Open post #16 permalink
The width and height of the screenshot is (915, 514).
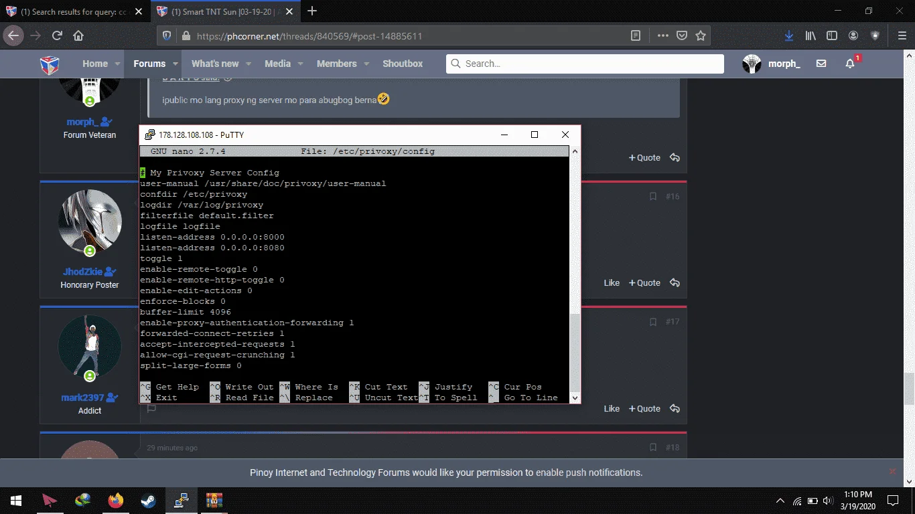pos(673,196)
